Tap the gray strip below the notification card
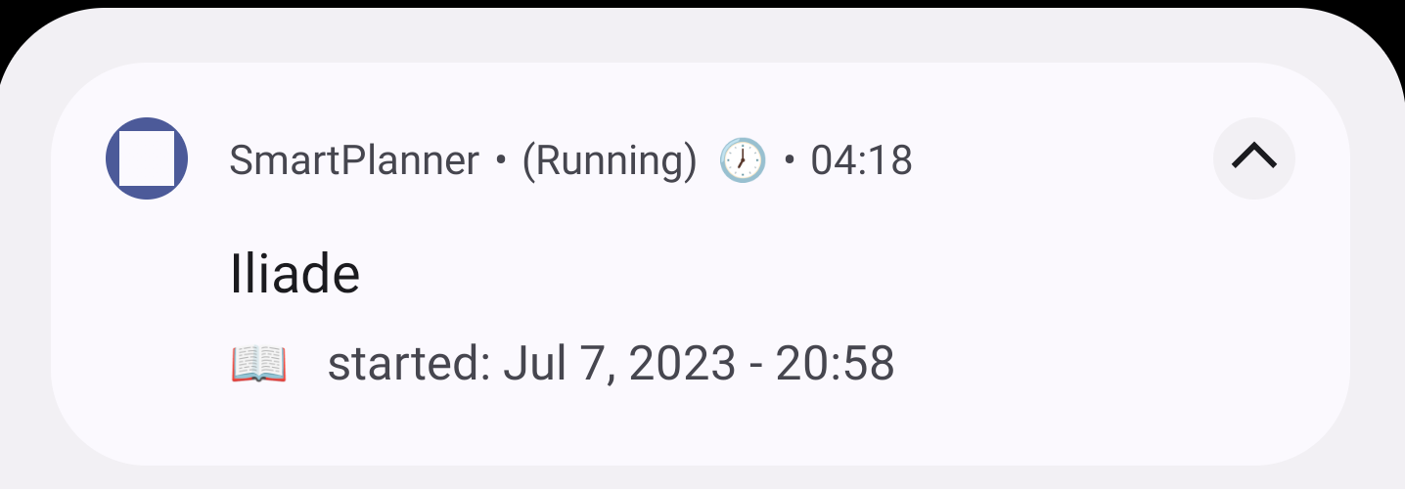 coord(702,479)
